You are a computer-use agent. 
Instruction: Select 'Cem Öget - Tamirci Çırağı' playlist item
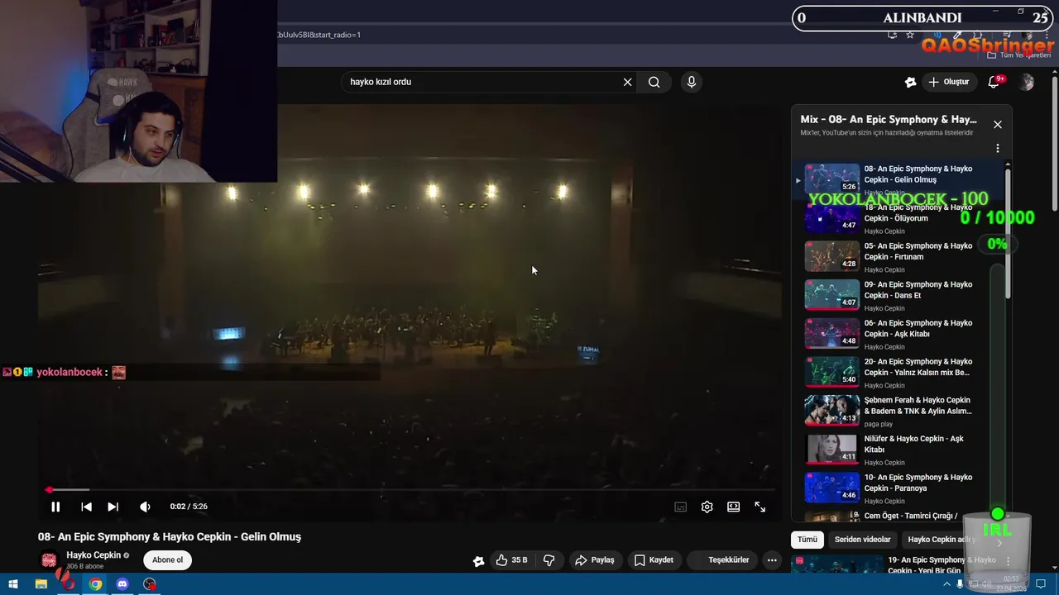click(x=898, y=516)
